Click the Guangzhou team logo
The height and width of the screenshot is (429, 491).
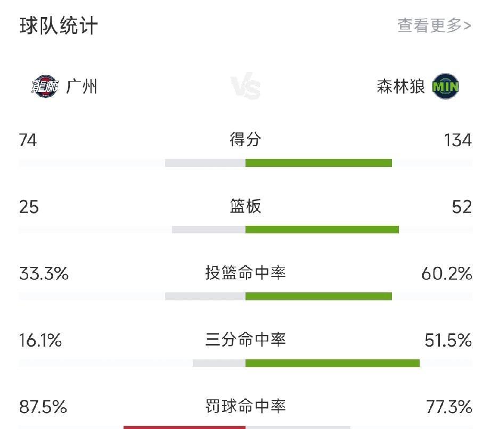click(x=44, y=86)
